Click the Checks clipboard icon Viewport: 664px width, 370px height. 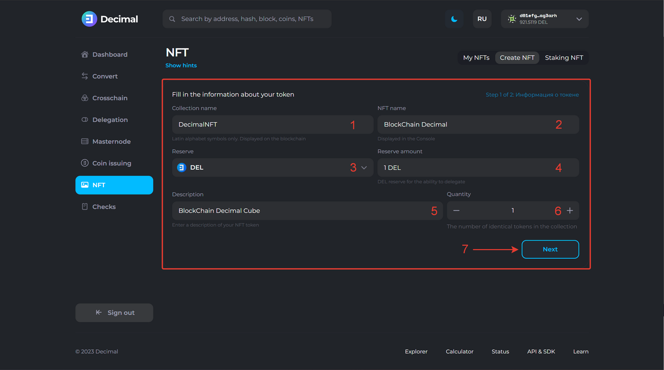pyautogui.click(x=84, y=207)
